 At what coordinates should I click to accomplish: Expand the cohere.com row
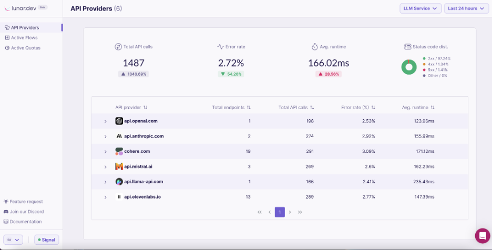106,151
